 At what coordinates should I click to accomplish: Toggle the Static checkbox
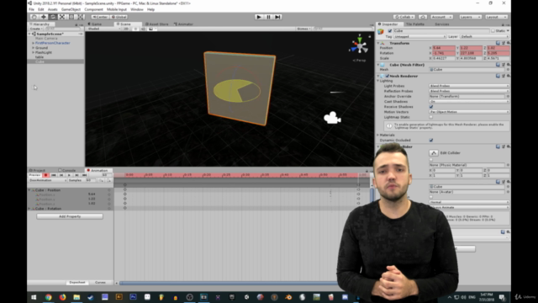pyautogui.click(x=493, y=31)
